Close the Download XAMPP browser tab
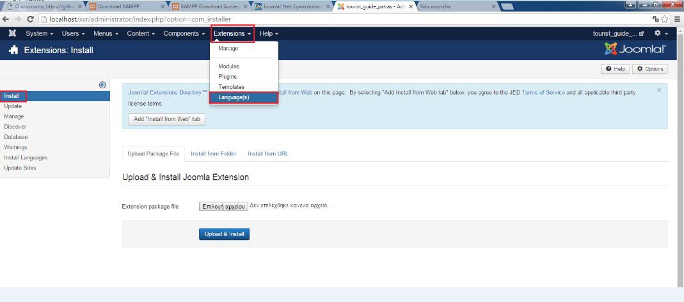The width and height of the screenshot is (684, 302). click(x=162, y=7)
